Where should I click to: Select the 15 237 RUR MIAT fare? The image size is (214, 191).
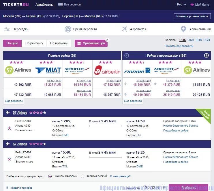coord(52,85)
